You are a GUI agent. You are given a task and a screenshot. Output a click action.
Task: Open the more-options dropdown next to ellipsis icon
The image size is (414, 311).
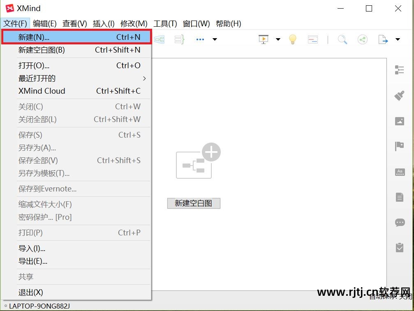(214, 39)
